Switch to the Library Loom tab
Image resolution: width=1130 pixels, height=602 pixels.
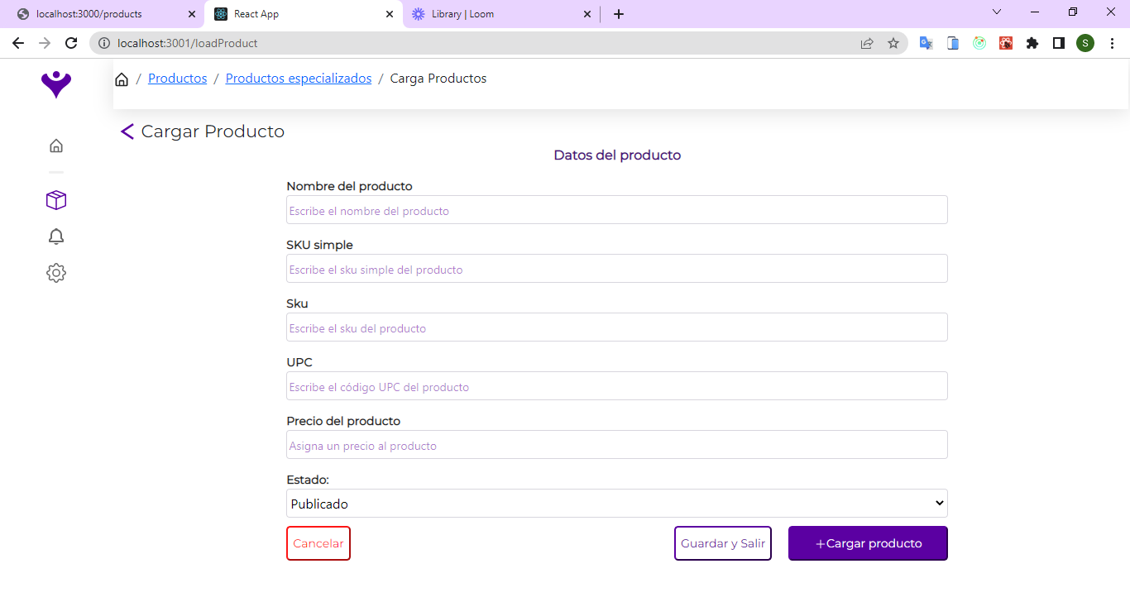tap(488, 13)
